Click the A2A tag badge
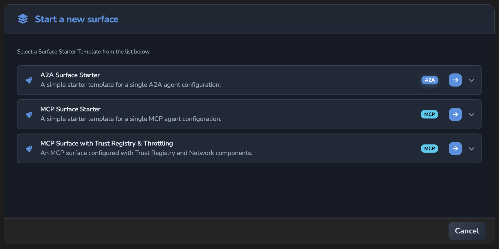This screenshot has height=249, width=499. [430, 80]
